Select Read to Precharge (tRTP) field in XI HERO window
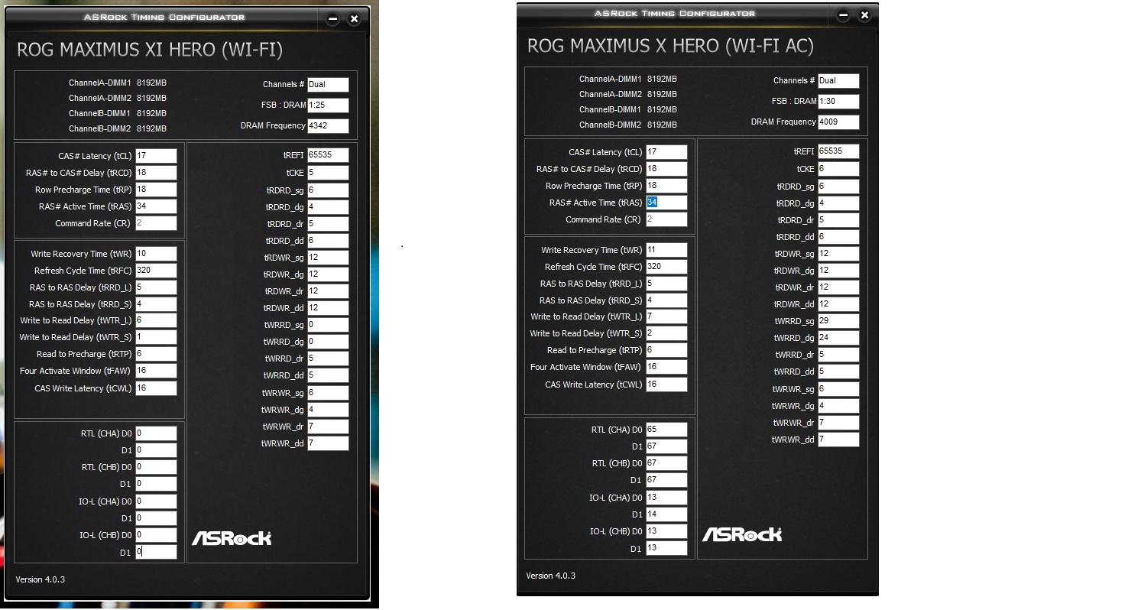This screenshot has height=610, width=1141. (156, 354)
